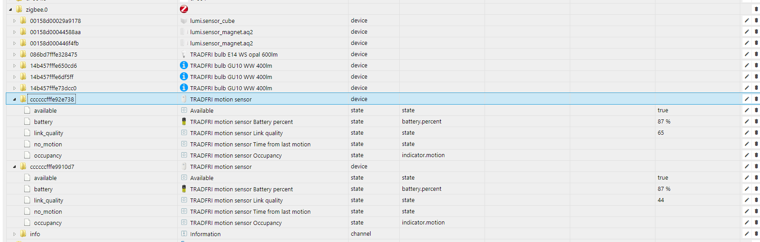Image resolution: width=760 pixels, height=242 pixels.
Task: Edit the selected ccccccfffe92e738 motion sensor
Action: click(x=747, y=99)
